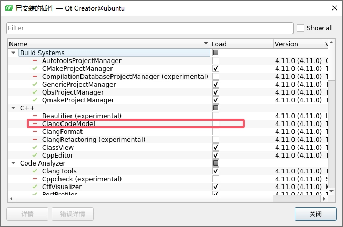Click red dash icon beside AutotoolsProjectManager
343x227 pixels.
pyautogui.click(x=35, y=61)
